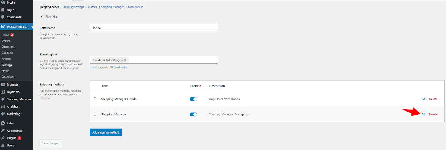446x150 pixels.
Task: Click Limit to specific ZIP/postcodes link
Action: click(108, 67)
